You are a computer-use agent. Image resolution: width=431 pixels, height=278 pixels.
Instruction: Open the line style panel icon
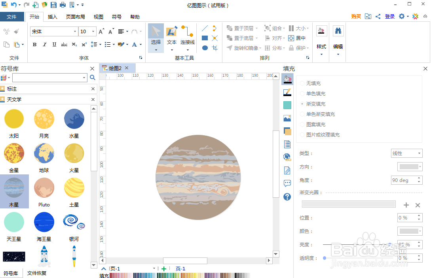(x=287, y=92)
